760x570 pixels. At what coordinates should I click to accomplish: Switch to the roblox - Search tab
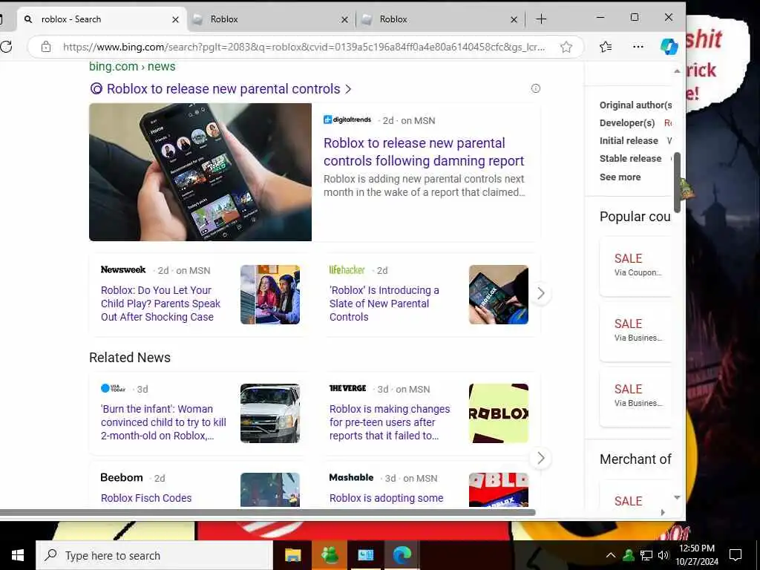[102, 19]
